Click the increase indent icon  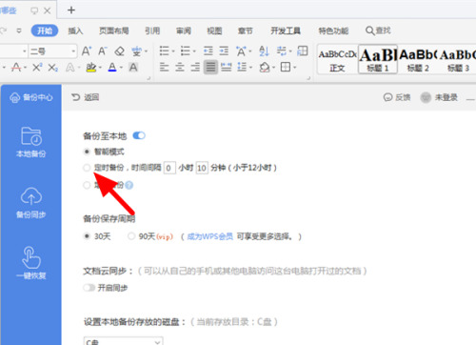pyautogui.click(x=224, y=51)
